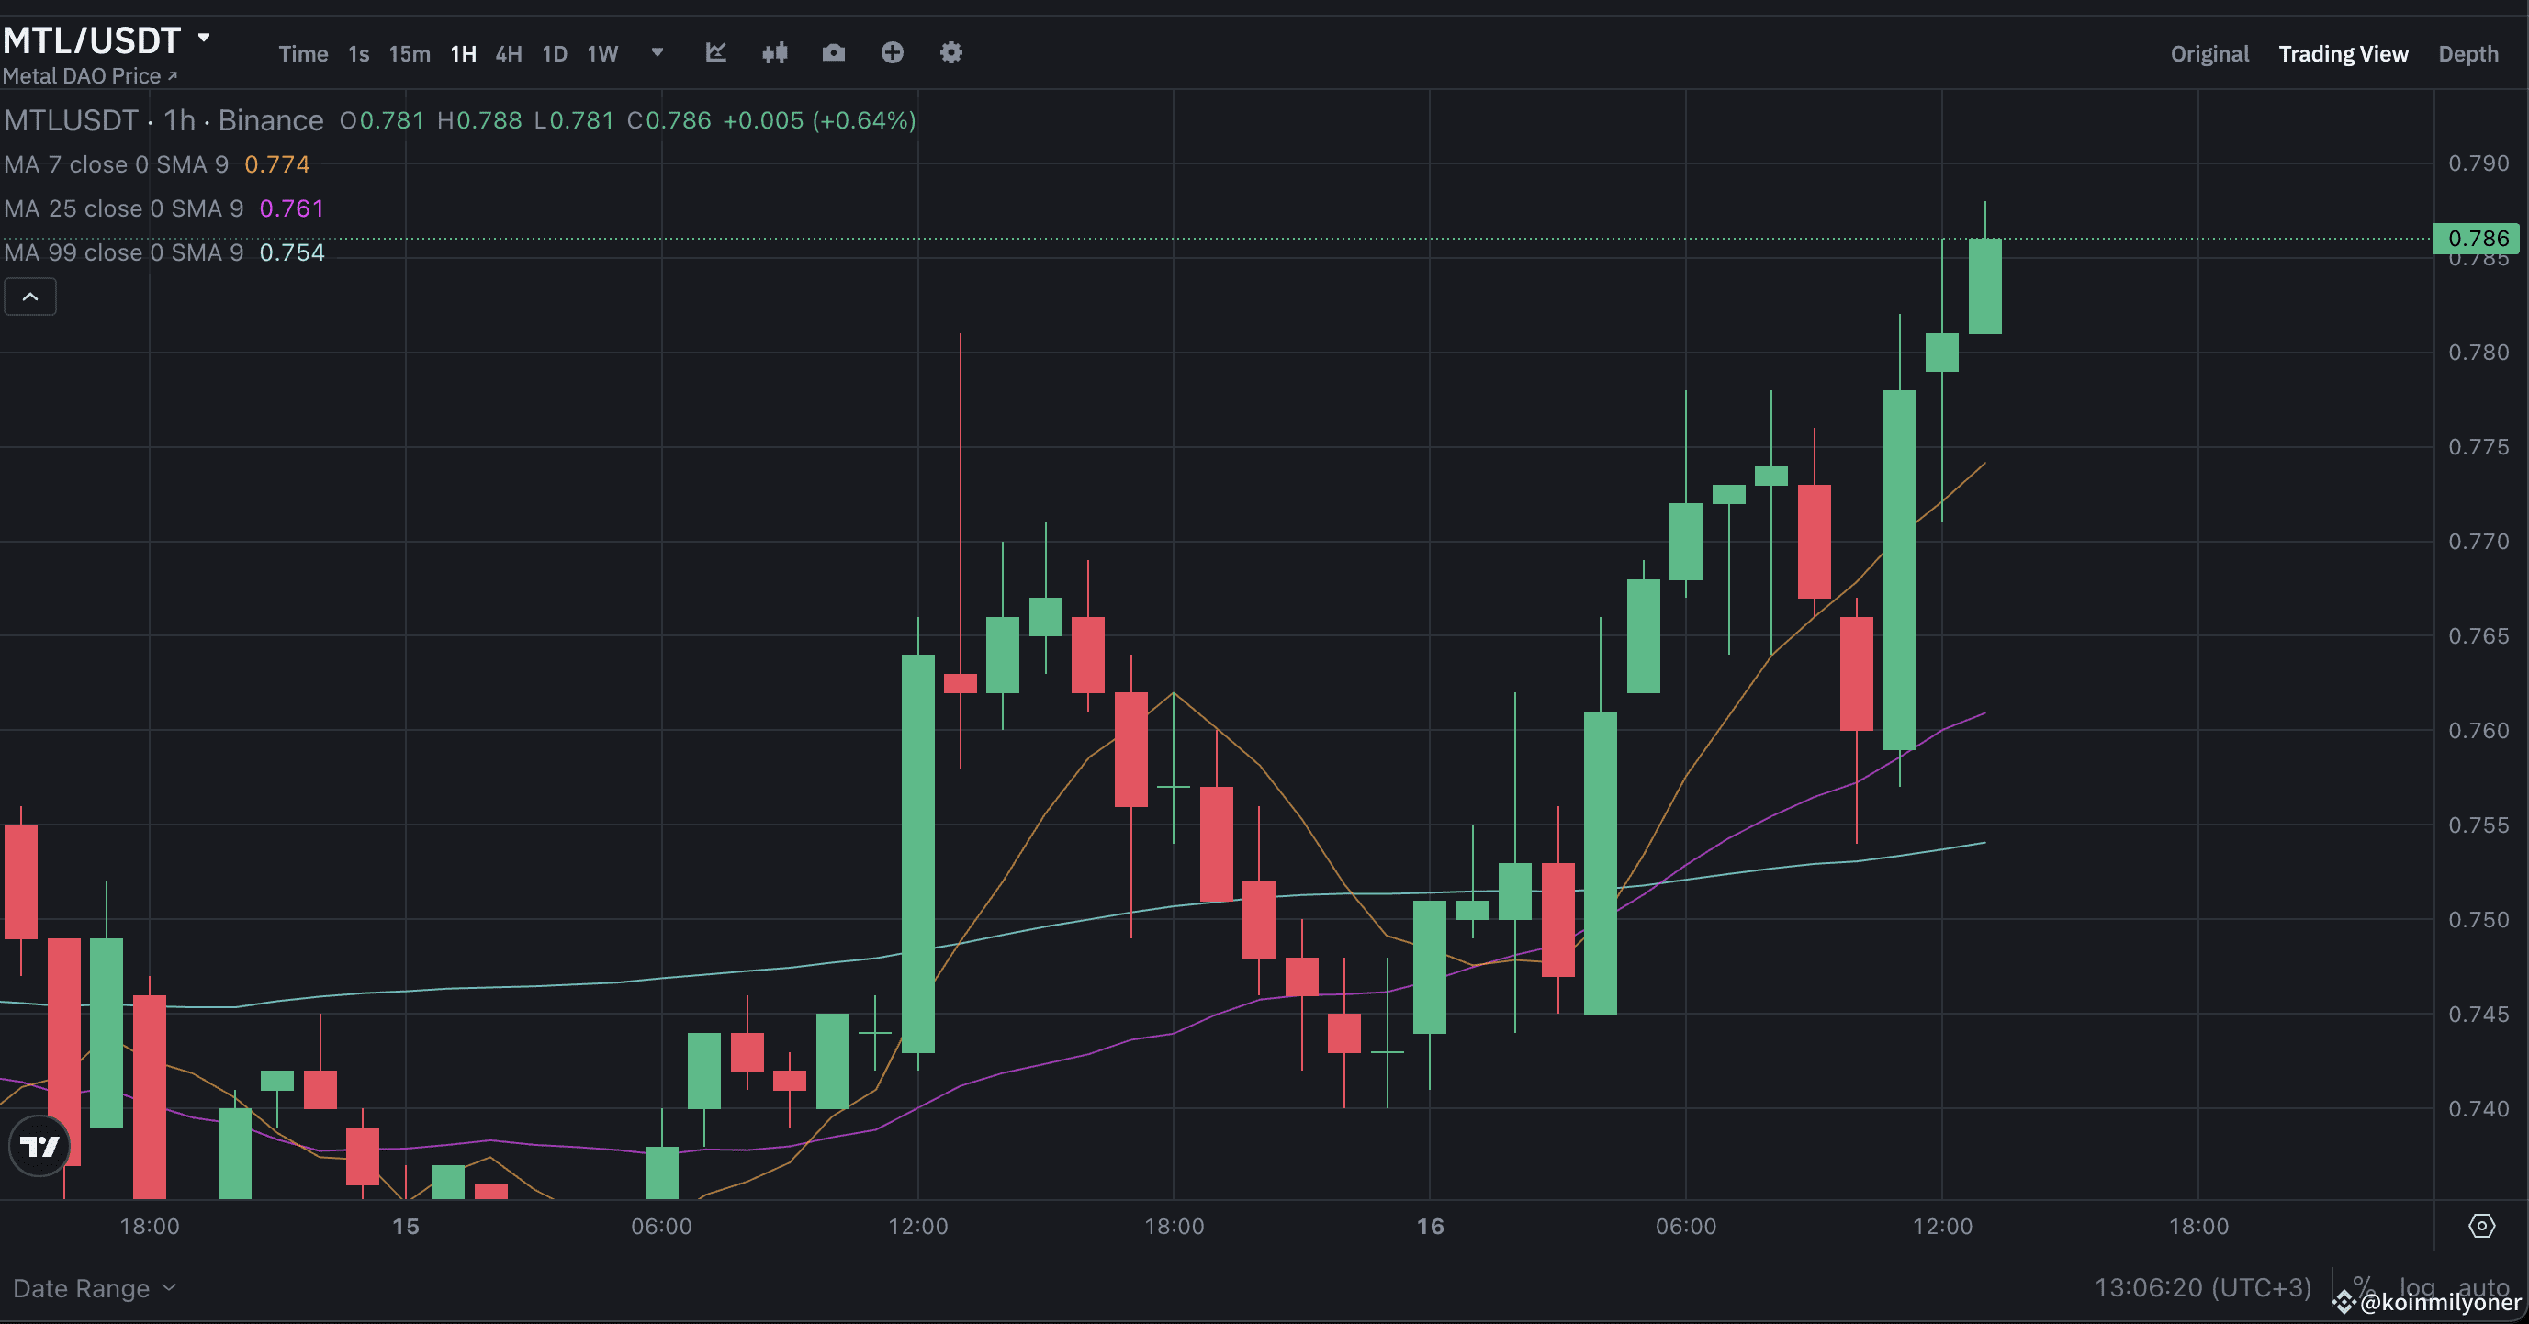The image size is (2529, 1324).
Task: Take a chart snapshot with camera icon
Action: click(834, 53)
